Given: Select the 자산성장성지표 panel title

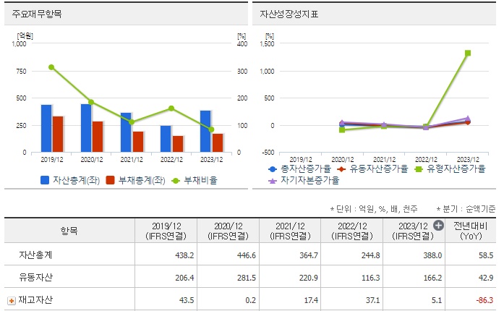Looking at the screenshot, I should (289, 14).
